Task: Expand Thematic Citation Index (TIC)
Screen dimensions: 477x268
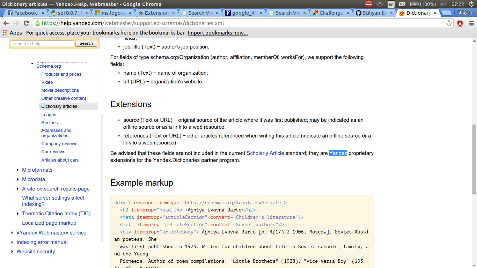Action: point(18,214)
